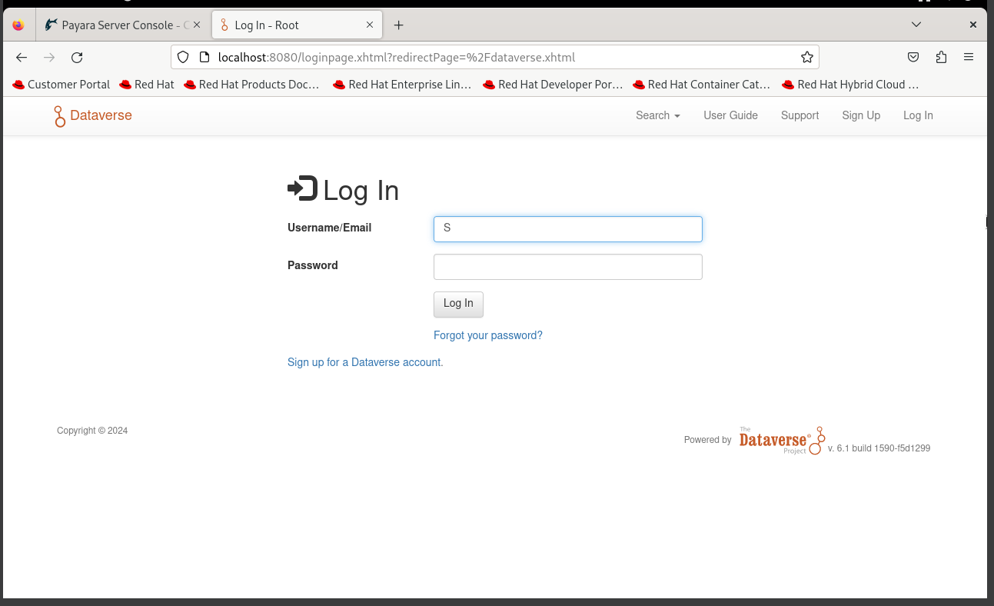Click The Dataverse Project footer logo
This screenshot has height=606, width=994.
tap(781, 440)
